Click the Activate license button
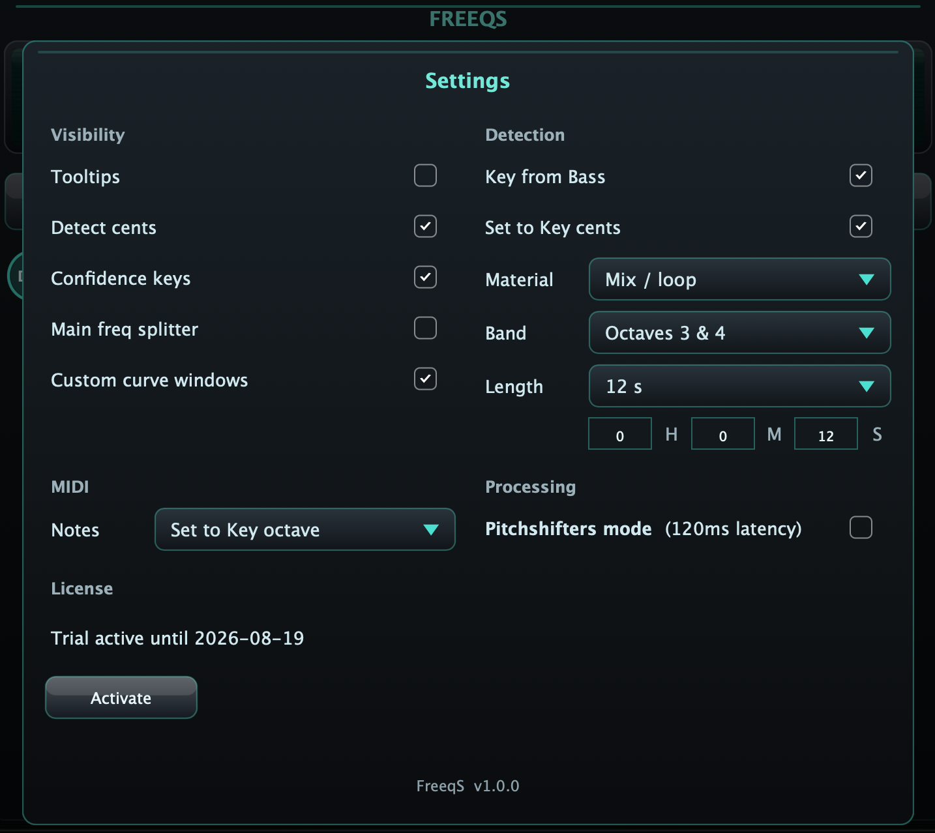Screen dimensions: 935x833 point(121,697)
